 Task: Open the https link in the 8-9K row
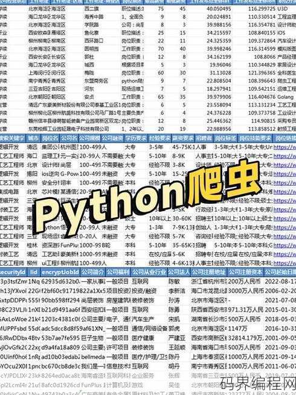coord(285,156)
